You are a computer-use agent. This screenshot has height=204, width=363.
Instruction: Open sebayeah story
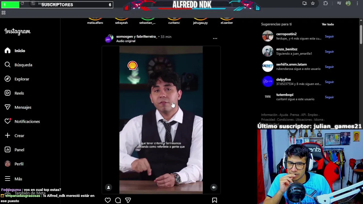click(121, 21)
